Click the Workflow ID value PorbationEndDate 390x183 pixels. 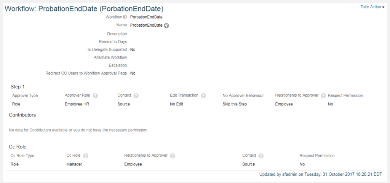coord(146,17)
